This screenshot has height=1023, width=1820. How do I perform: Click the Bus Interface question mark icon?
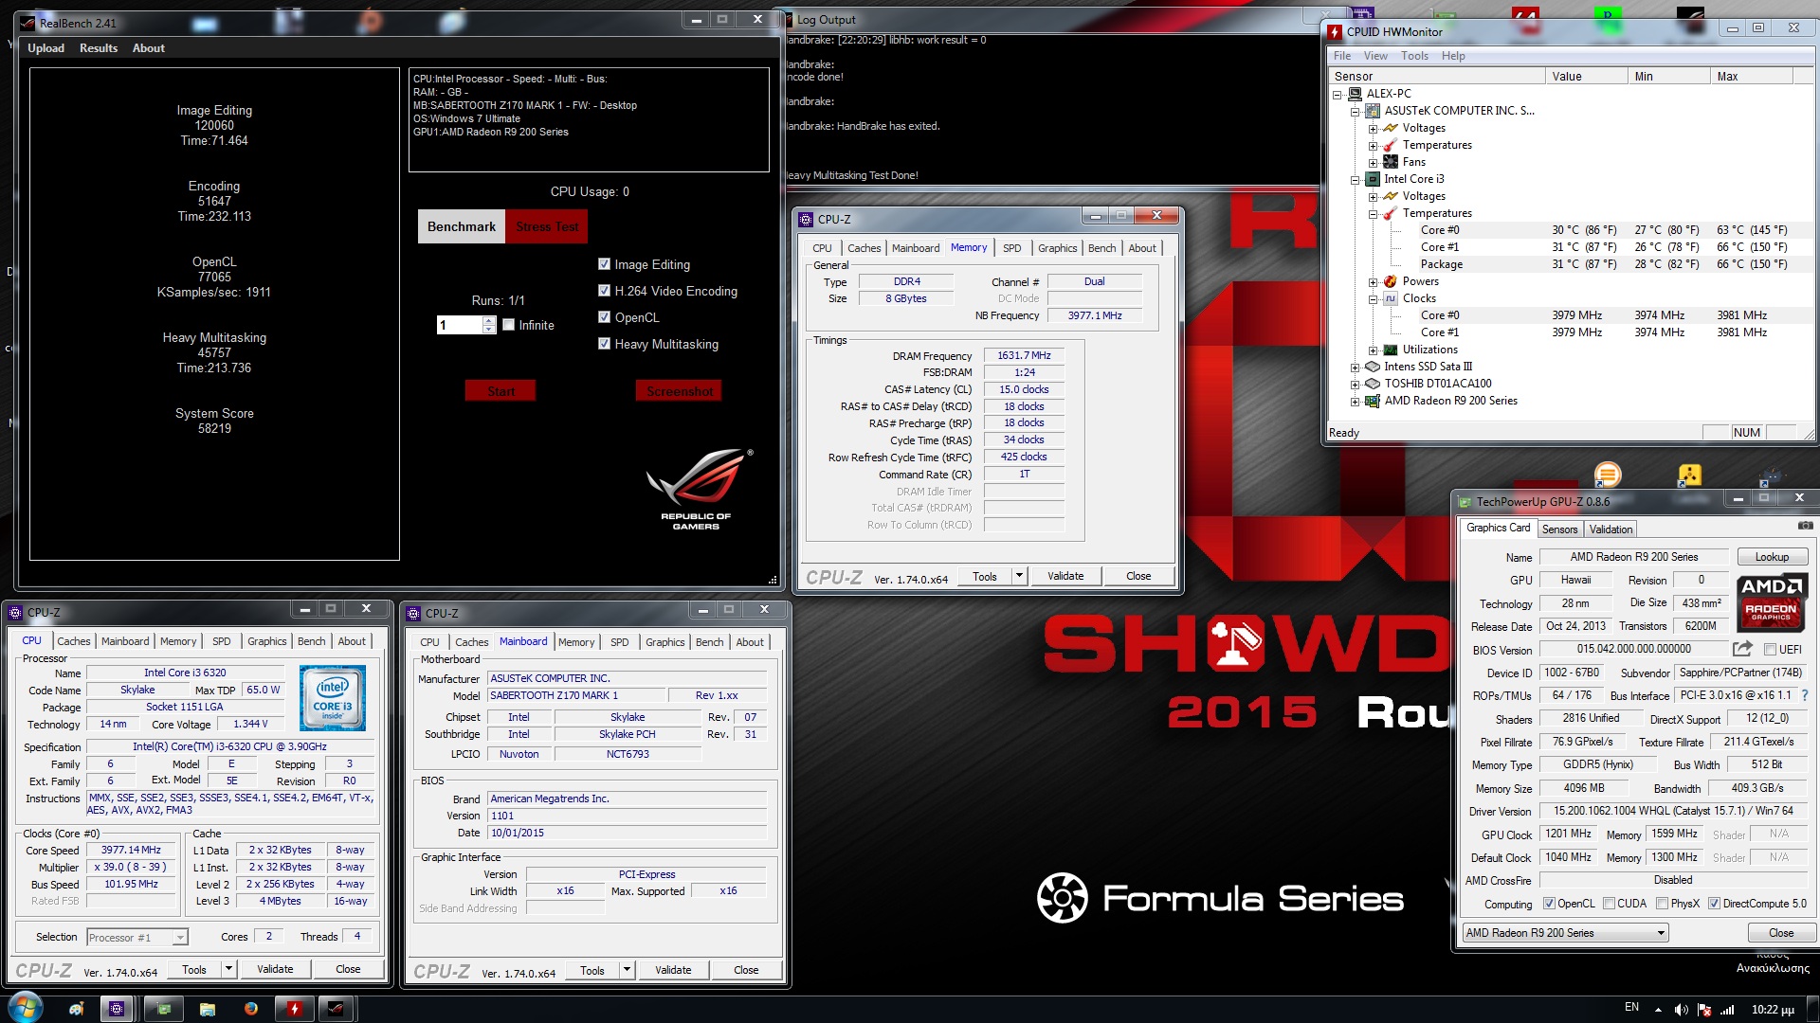click(x=1804, y=695)
